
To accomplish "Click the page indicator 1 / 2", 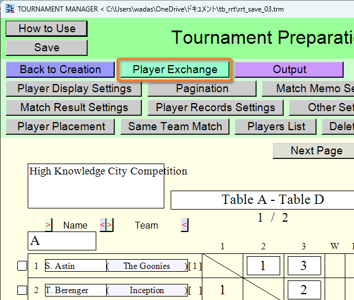I will 273,218.
